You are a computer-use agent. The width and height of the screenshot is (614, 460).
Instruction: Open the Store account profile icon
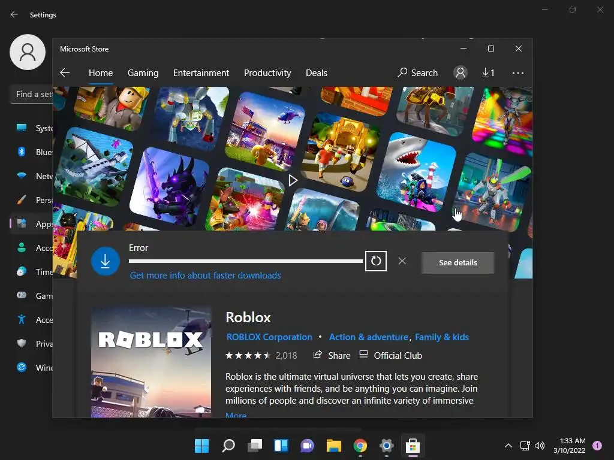(460, 72)
